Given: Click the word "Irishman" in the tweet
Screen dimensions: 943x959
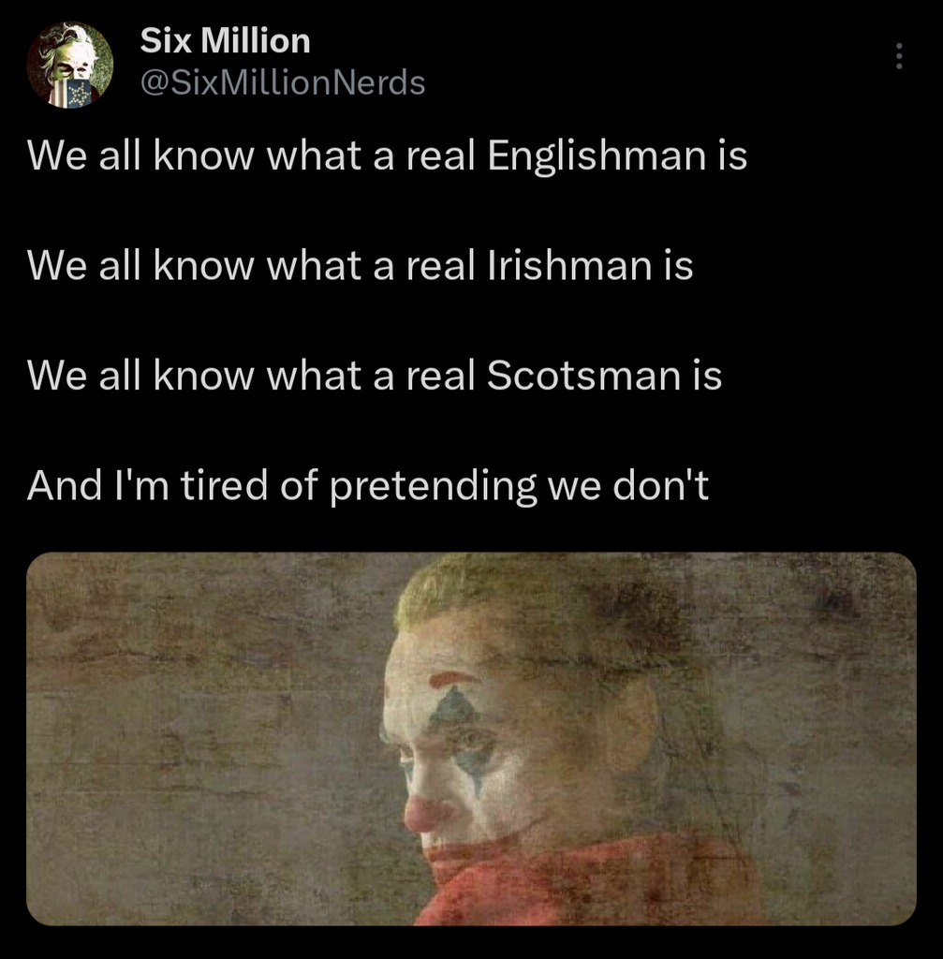Looking at the screenshot, I should (570, 265).
